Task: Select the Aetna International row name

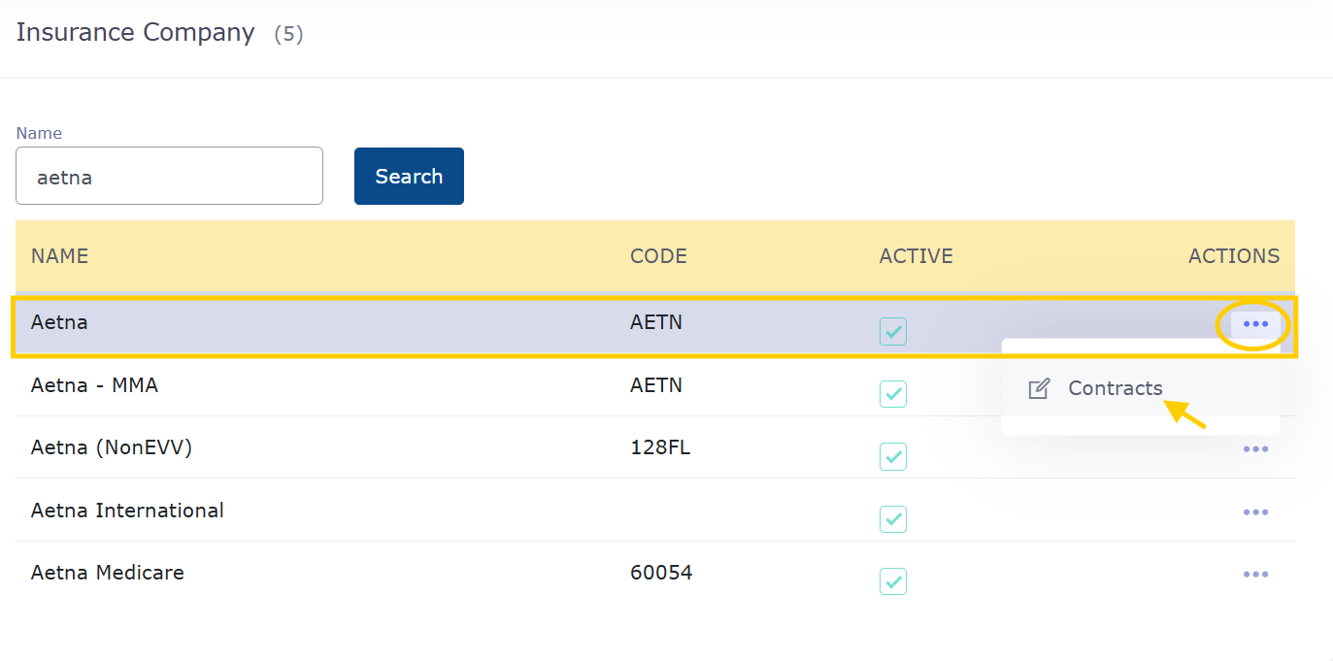Action: pyautogui.click(x=127, y=511)
